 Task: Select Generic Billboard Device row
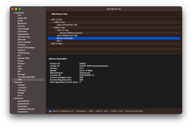click(114, 33)
